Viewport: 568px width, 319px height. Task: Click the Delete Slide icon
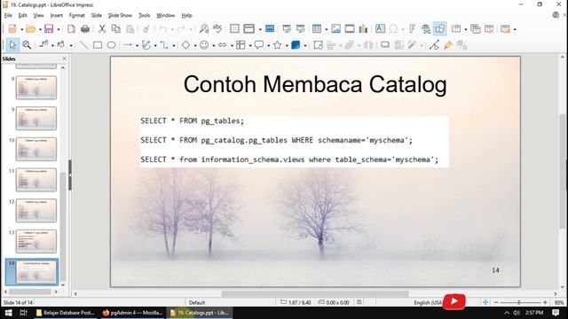click(x=489, y=29)
